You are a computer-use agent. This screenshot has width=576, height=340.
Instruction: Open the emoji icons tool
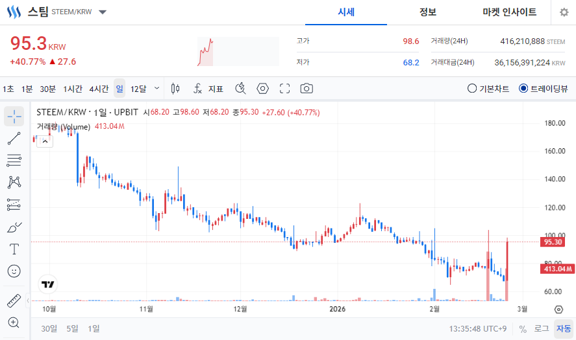tap(14, 271)
